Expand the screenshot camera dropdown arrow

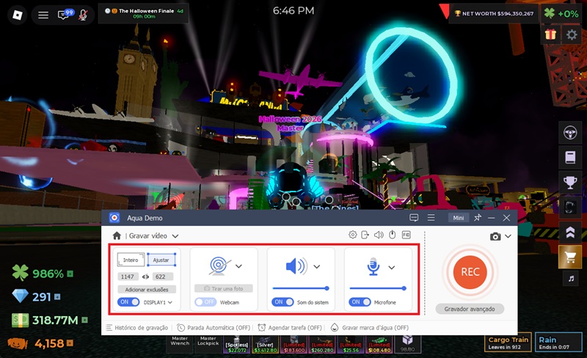coord(508,236)
